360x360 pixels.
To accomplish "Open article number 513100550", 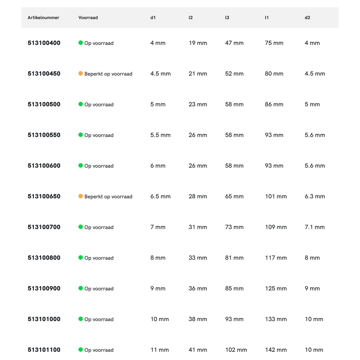I will point(44,135).
